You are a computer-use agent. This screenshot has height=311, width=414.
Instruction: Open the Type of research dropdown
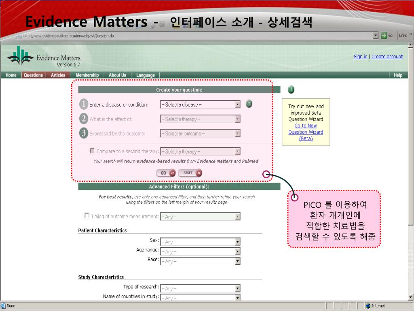pyautogui.click(x=200, y=288)
